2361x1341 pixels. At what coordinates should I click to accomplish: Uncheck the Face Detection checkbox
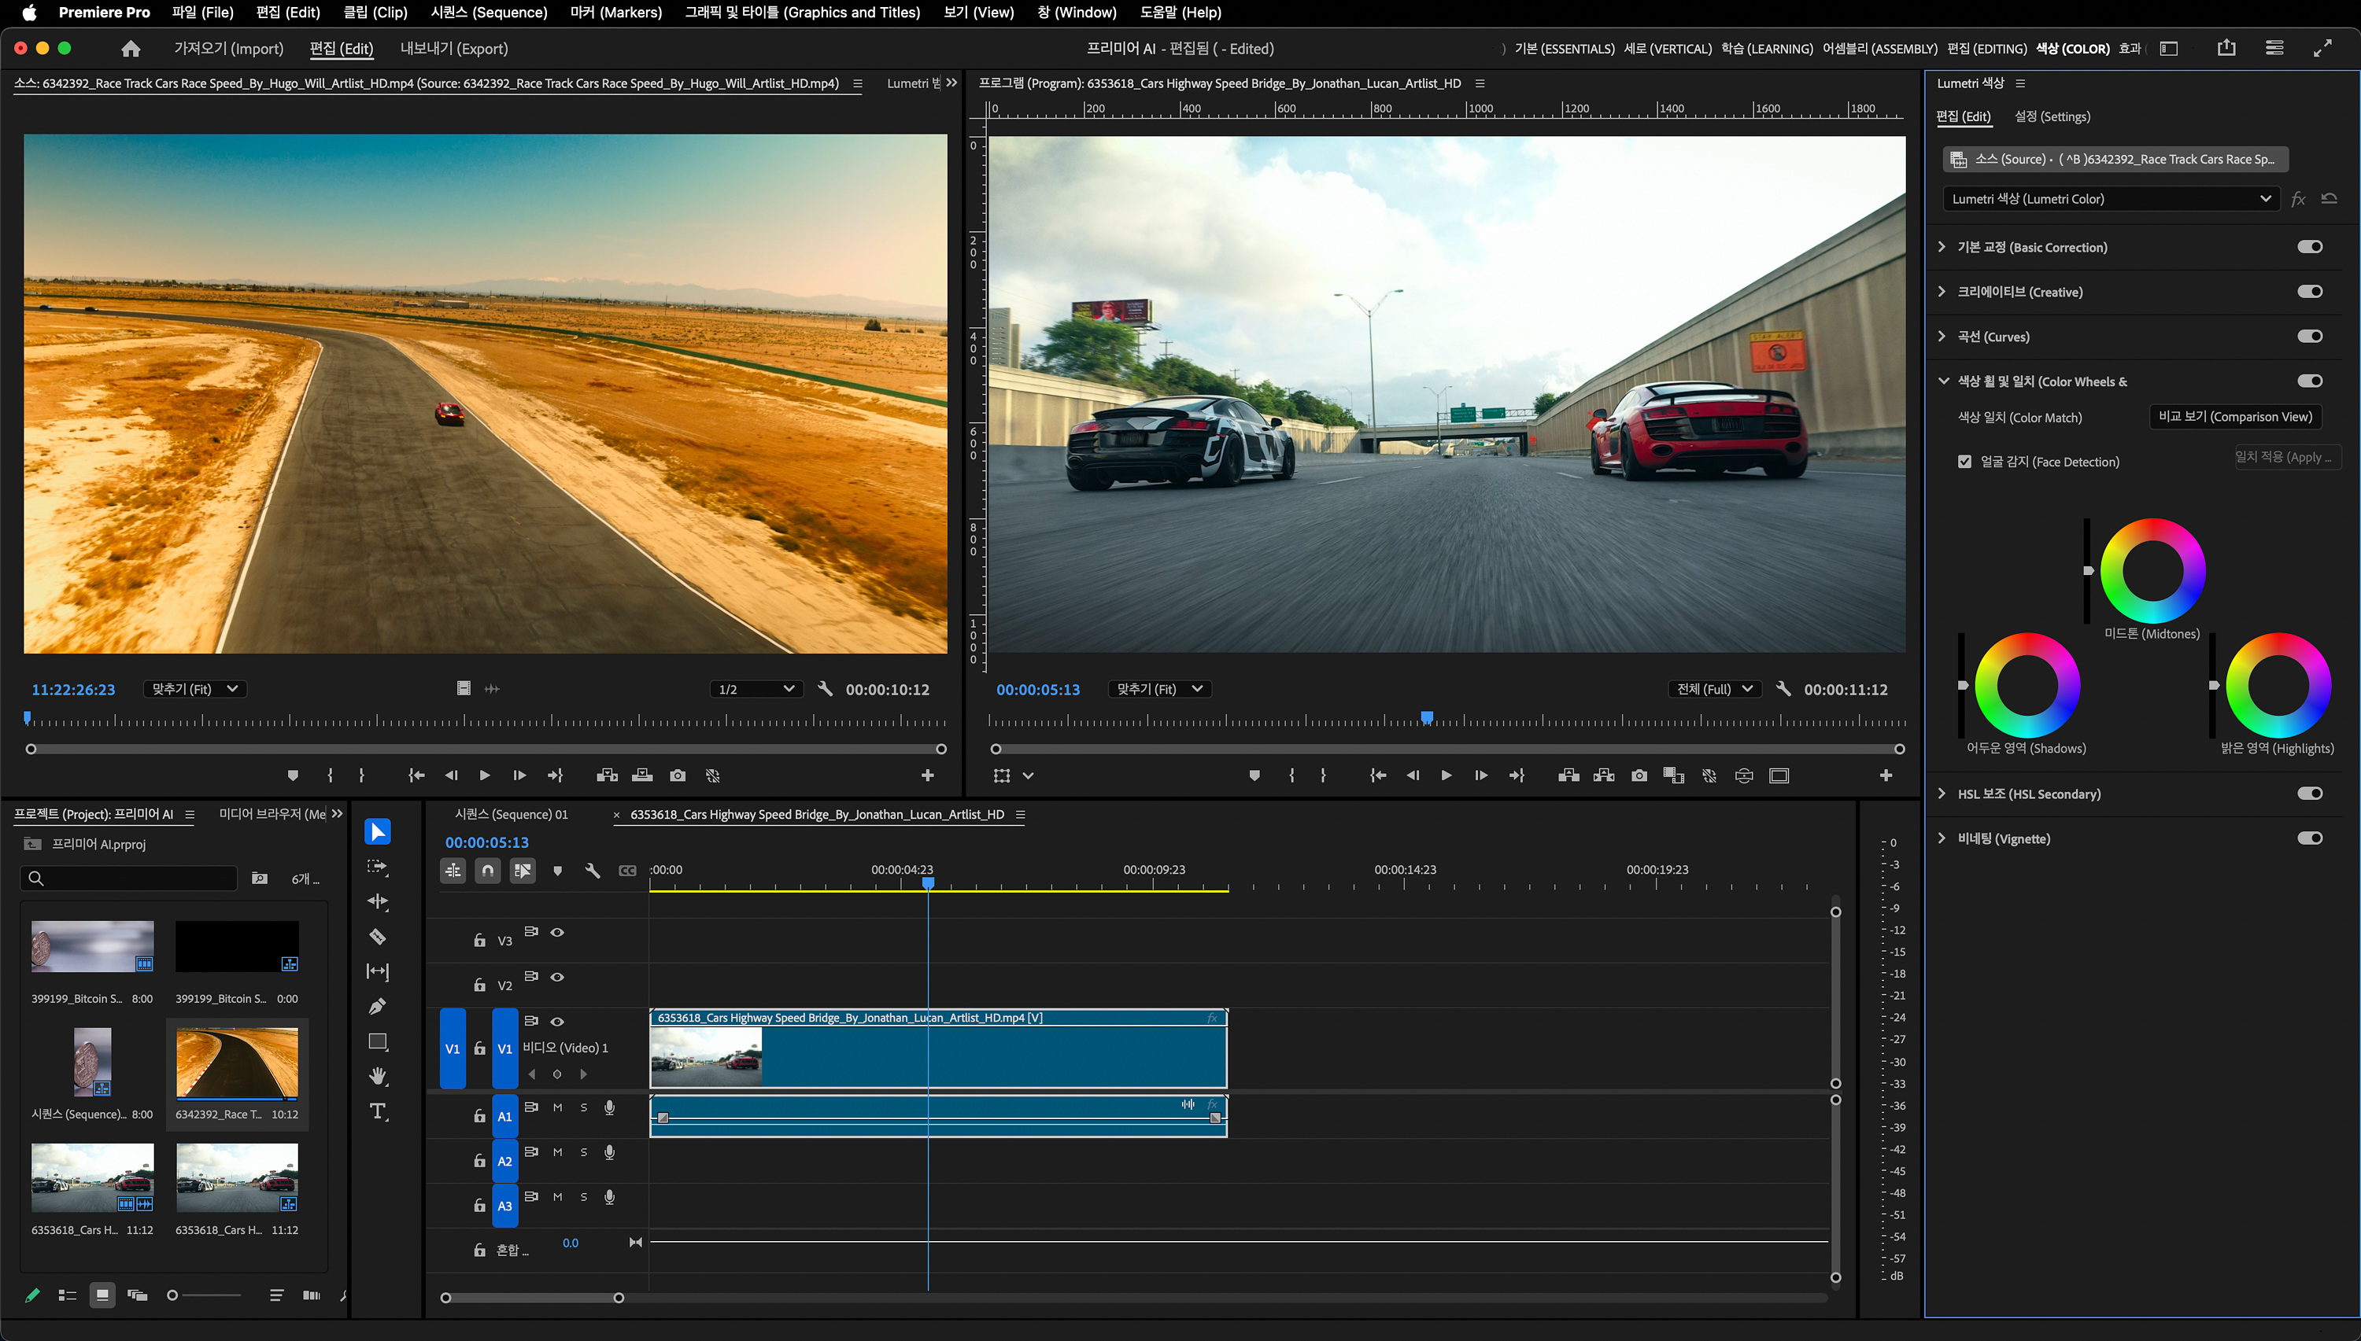(1964, 462)
